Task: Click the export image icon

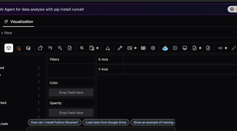Action: click(130, 48)
